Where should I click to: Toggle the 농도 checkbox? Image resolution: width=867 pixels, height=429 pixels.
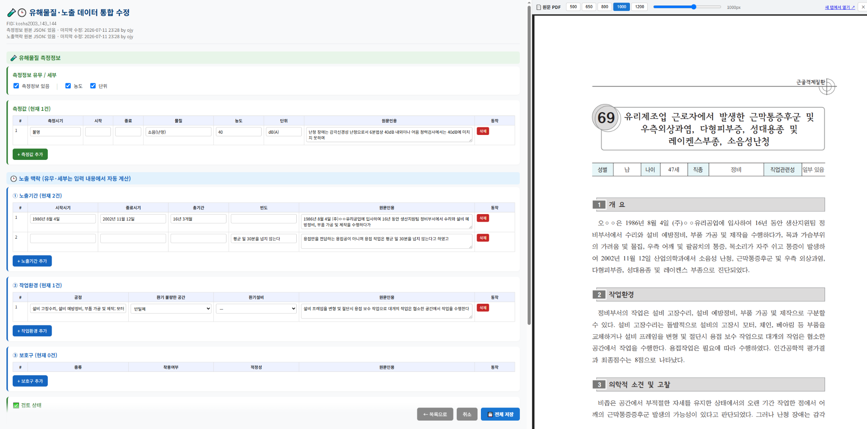pos(68,86)
